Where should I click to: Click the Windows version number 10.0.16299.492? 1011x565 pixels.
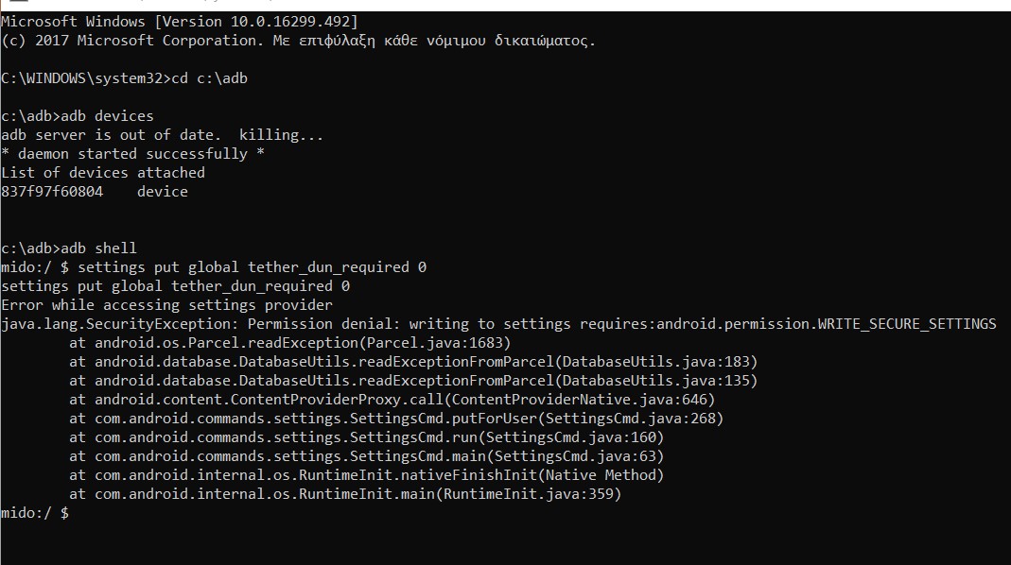pyautogui.click(x=289, y=21)
